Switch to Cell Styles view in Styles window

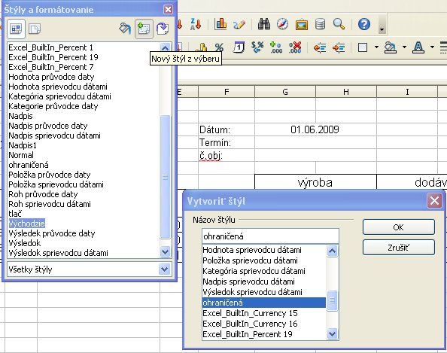(x=16, y=29)
